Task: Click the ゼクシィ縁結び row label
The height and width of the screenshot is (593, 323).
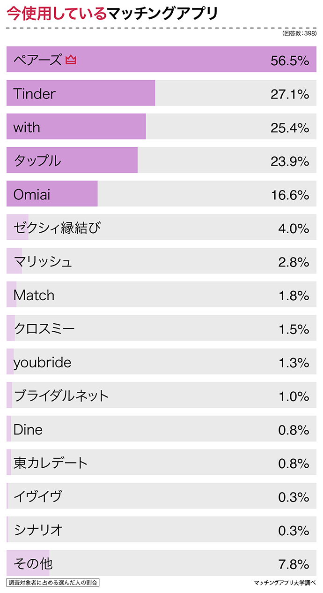Action: click(x=57, y=228)
